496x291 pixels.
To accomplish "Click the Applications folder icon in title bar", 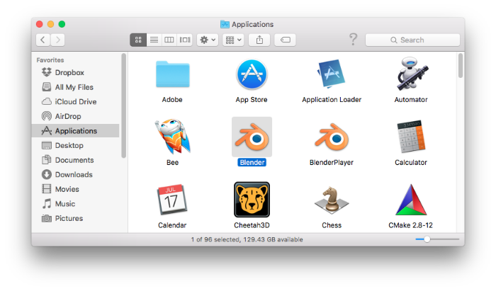I will coord(225,24).
